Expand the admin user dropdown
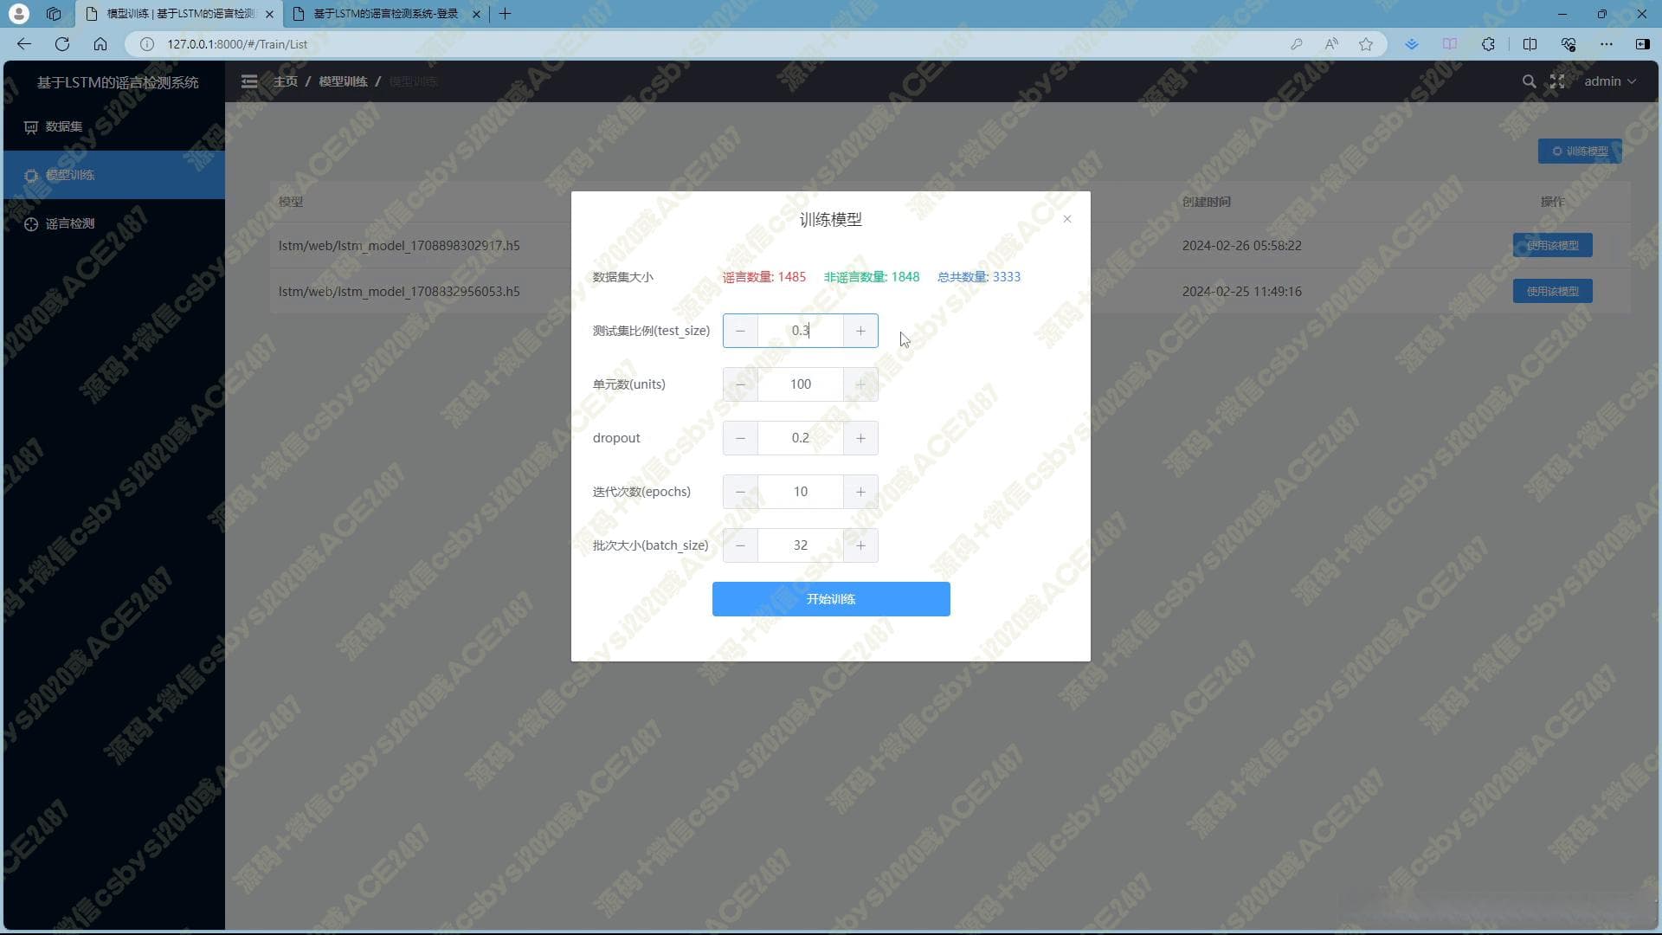1662x935 pixels. [x=1610, y=81]
